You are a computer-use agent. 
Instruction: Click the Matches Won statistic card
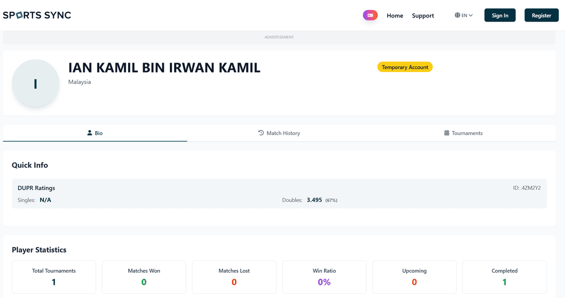point(144,277)
